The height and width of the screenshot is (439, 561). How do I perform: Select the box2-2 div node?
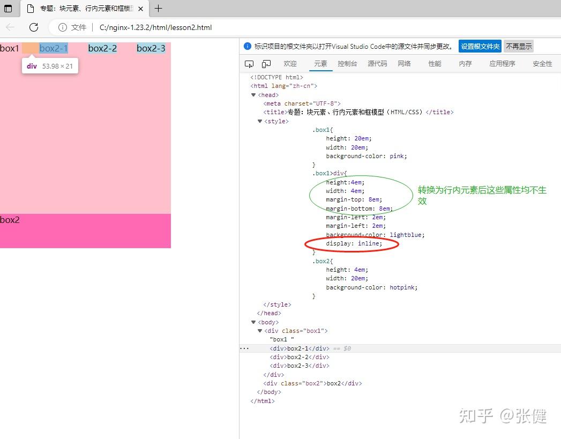pos(300,357)
